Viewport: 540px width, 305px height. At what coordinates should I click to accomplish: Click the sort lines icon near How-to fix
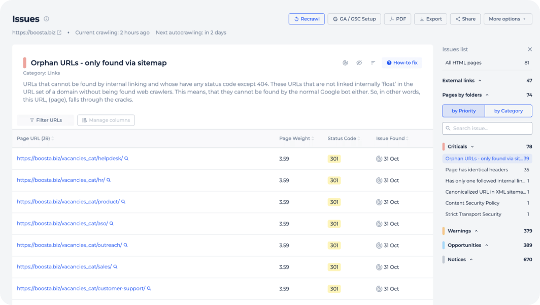point(373,63)
